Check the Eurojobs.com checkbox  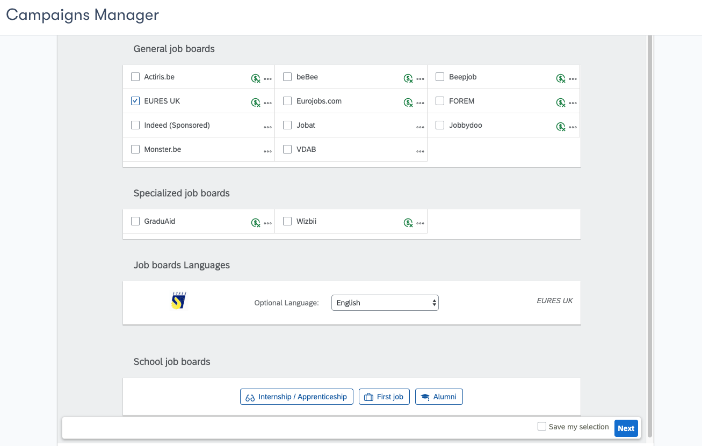(x=287, y=101)
